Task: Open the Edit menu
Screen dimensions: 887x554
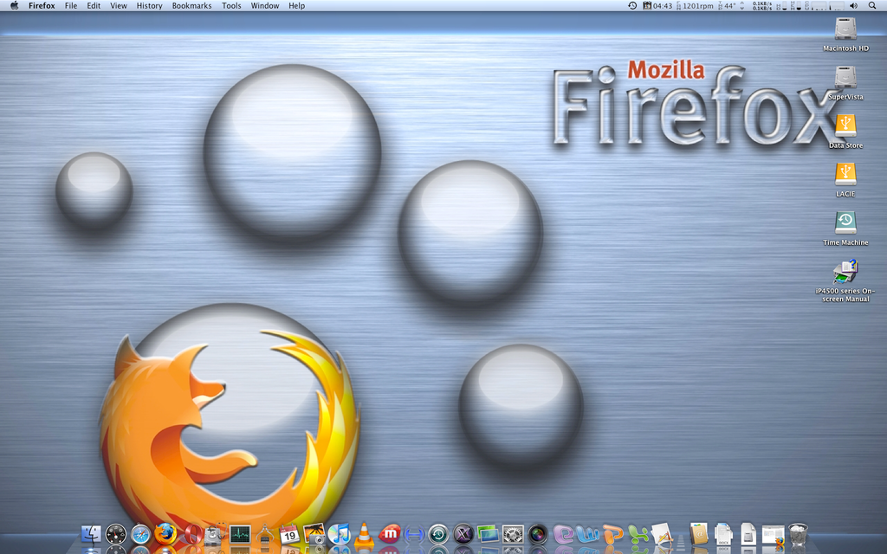Action: click(x=94, y=6)
